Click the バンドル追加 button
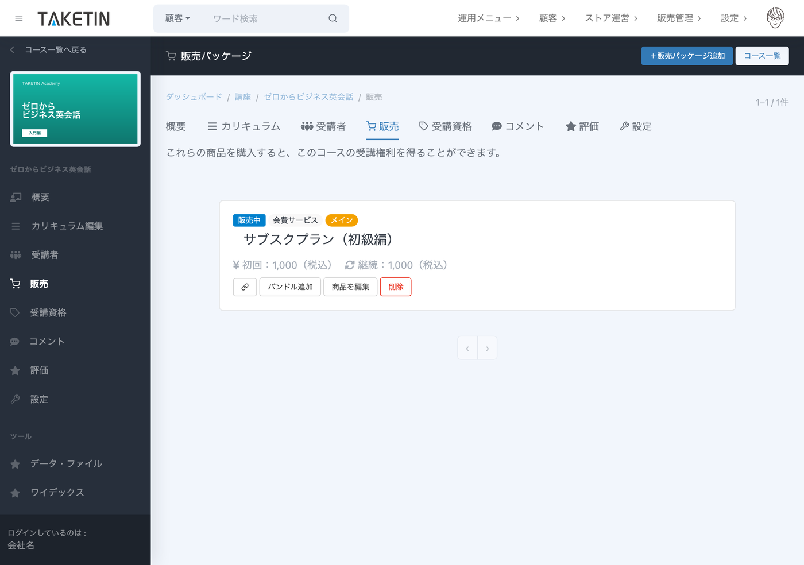Viewport: 804px width, 565px height. pyautogui.click(x=290, y=287)
